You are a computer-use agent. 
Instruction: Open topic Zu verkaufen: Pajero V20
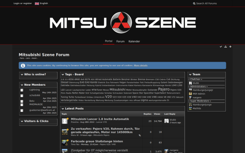coord(105,131)
